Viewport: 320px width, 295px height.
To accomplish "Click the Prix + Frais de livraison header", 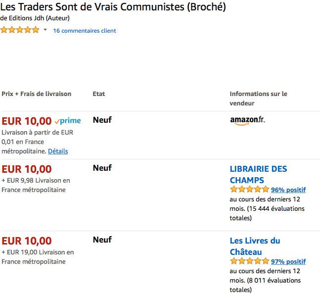I will [x=37, y=94].
